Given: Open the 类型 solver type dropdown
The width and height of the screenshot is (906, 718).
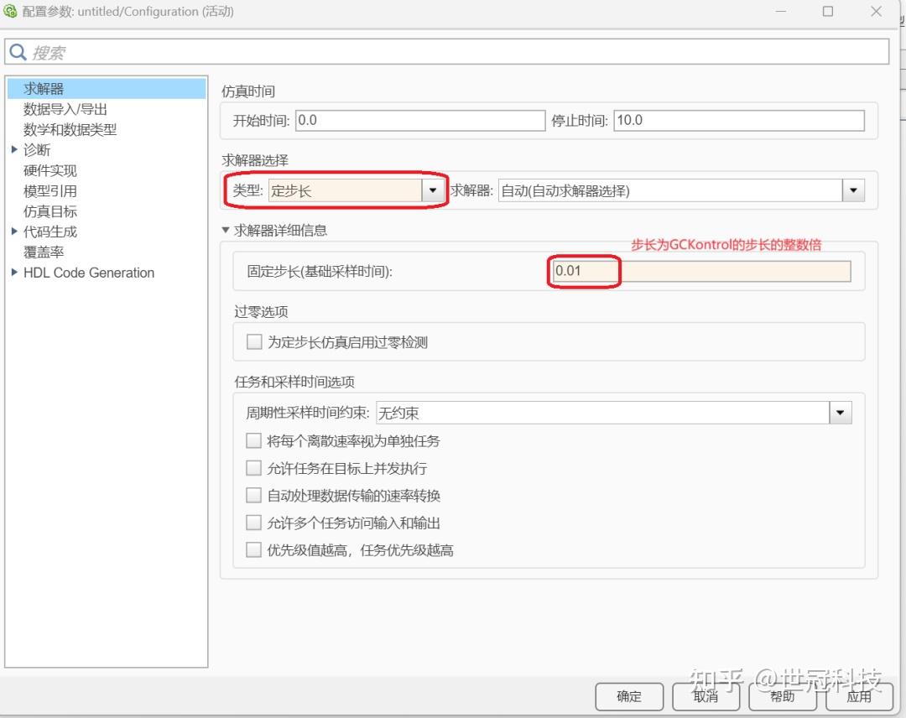Looking at the screenshot, I should 433,190.
